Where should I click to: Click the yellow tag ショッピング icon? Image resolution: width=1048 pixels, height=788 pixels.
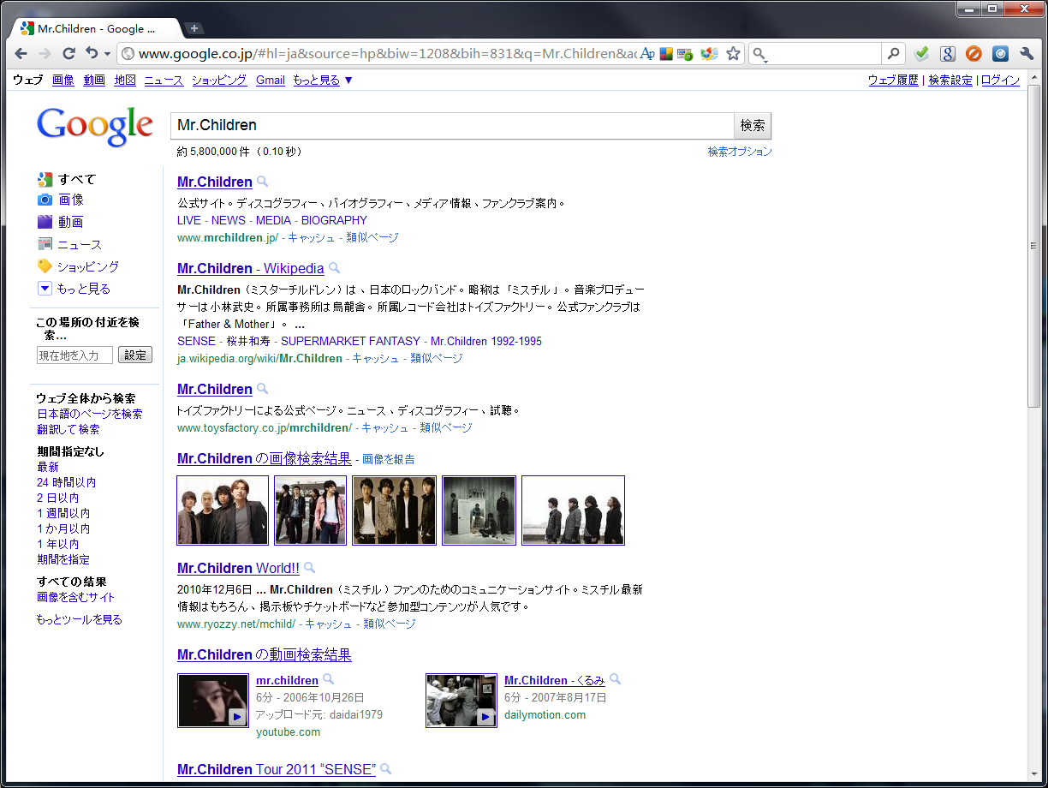click(x=45, y=266)
